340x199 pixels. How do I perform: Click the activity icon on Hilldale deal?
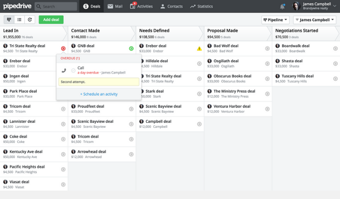point(199,64)
